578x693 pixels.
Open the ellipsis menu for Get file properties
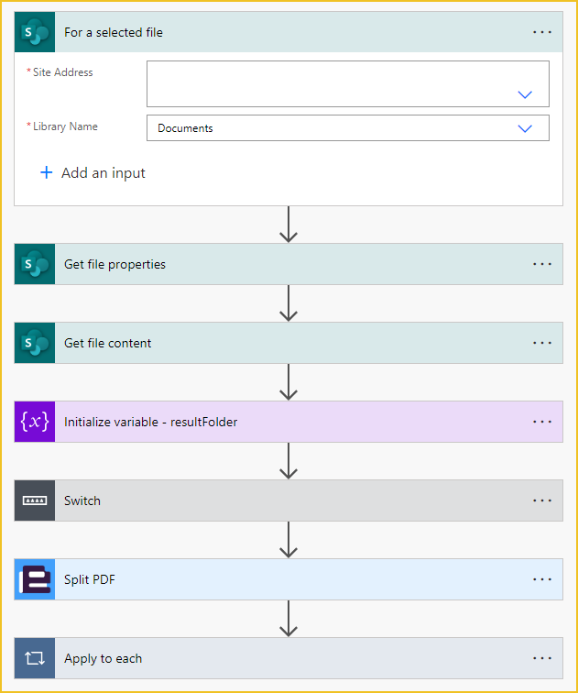[541, 264]
